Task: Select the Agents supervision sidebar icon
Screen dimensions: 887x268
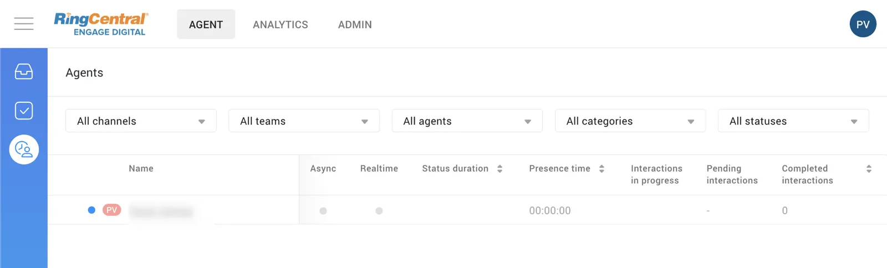Action: 24,150
